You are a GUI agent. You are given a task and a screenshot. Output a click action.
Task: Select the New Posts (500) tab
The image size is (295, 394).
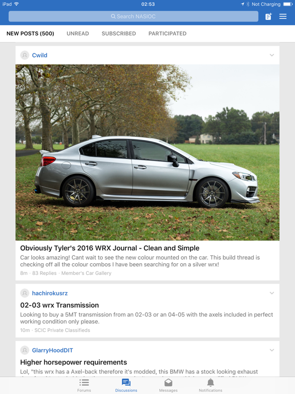(30, 33)
